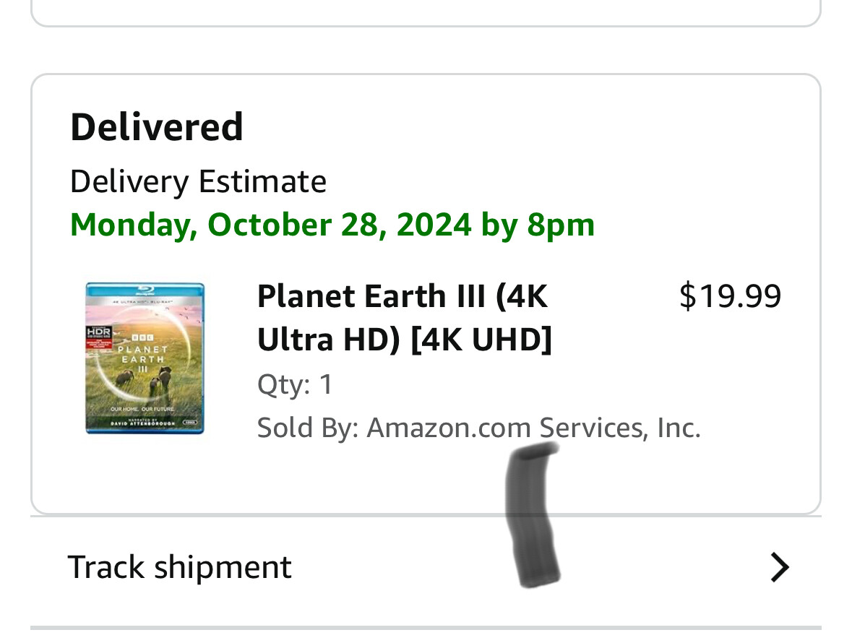This screenshot has height=643, width=852.
Task: Click "Our Home. Our Future." cover tagline
Action: (142, 409)
